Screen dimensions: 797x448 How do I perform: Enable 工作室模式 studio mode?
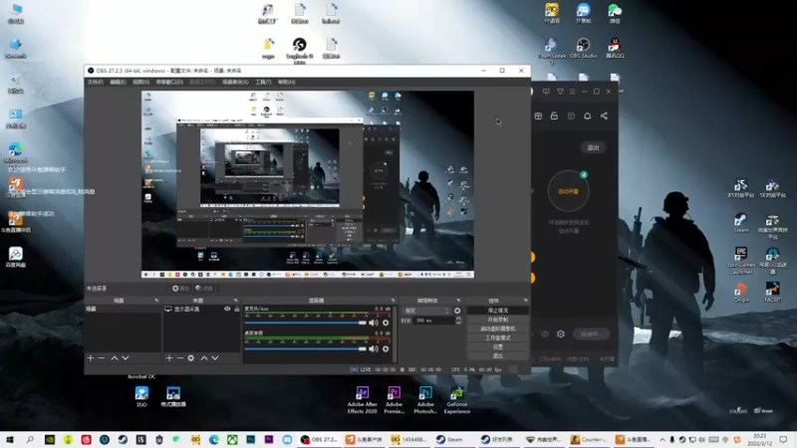[x=497, y=337]
